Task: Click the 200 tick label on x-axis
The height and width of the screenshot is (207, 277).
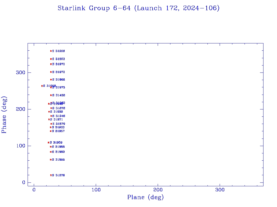Action: 158,190
